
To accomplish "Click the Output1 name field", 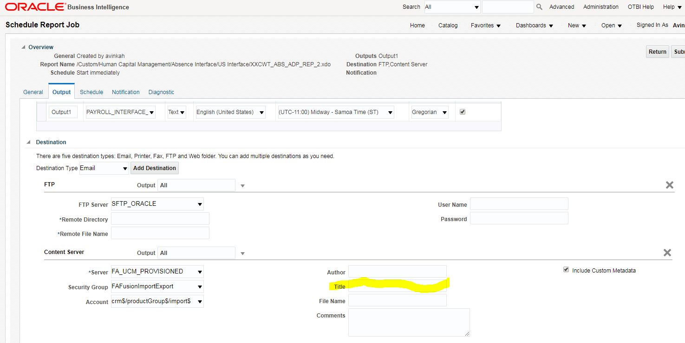I will [x=63, y=112].
